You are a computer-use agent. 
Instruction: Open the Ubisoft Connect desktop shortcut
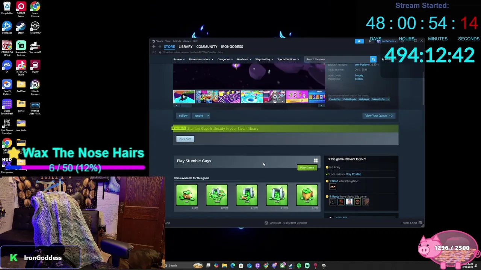pyautogui.click(x=35, y=88)
